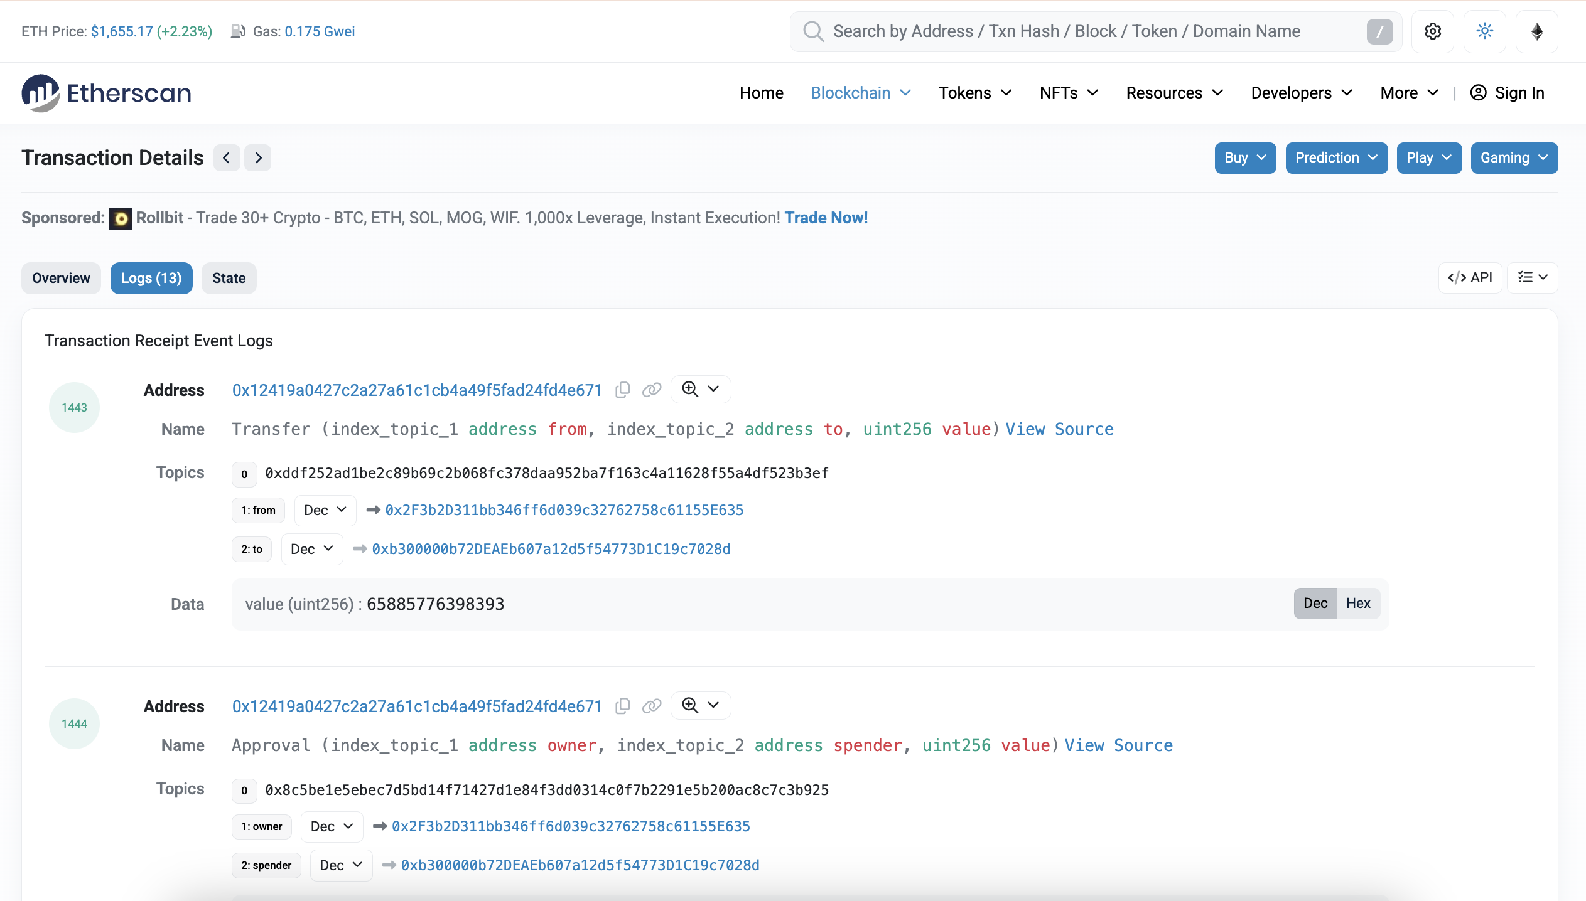Open View Source for Approval event
Screen dimensions: 1586x901
(1118, 745)
